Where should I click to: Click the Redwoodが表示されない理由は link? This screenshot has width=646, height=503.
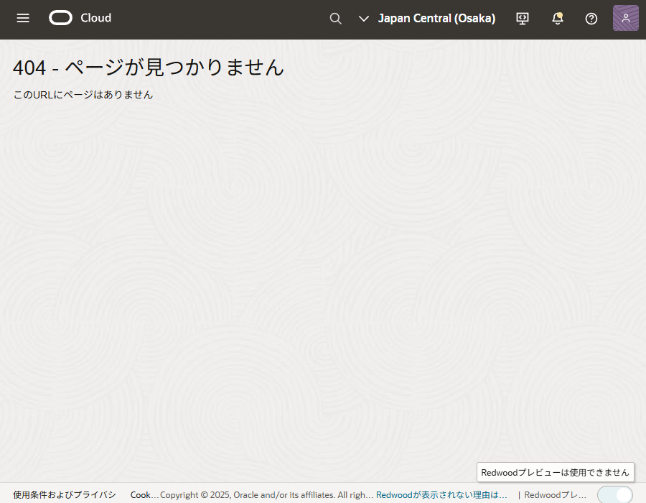pos(441,495)
